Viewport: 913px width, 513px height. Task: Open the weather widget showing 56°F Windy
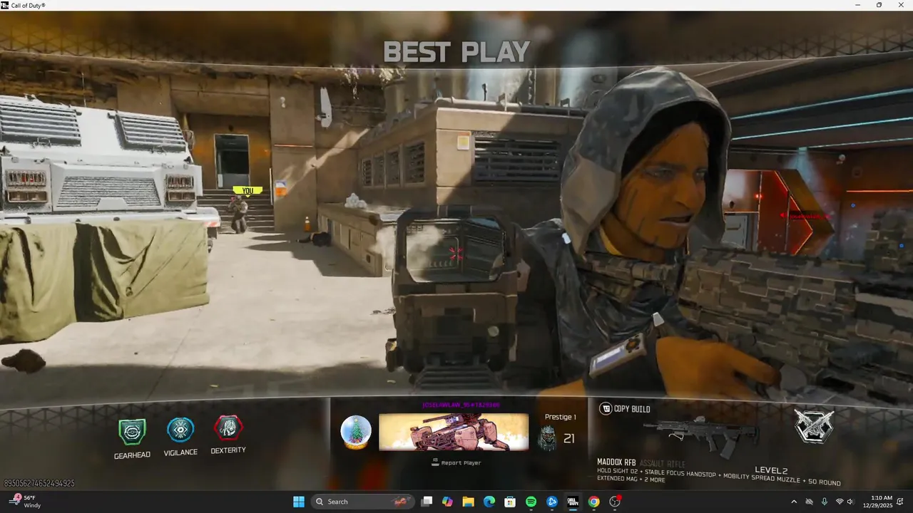[26, 502]
